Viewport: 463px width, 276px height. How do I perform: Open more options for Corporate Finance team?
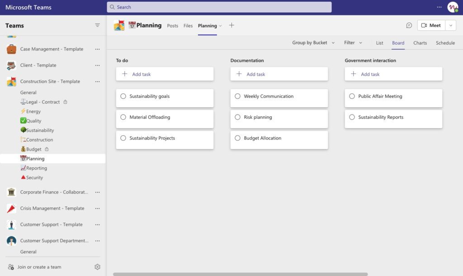point(98,193)
